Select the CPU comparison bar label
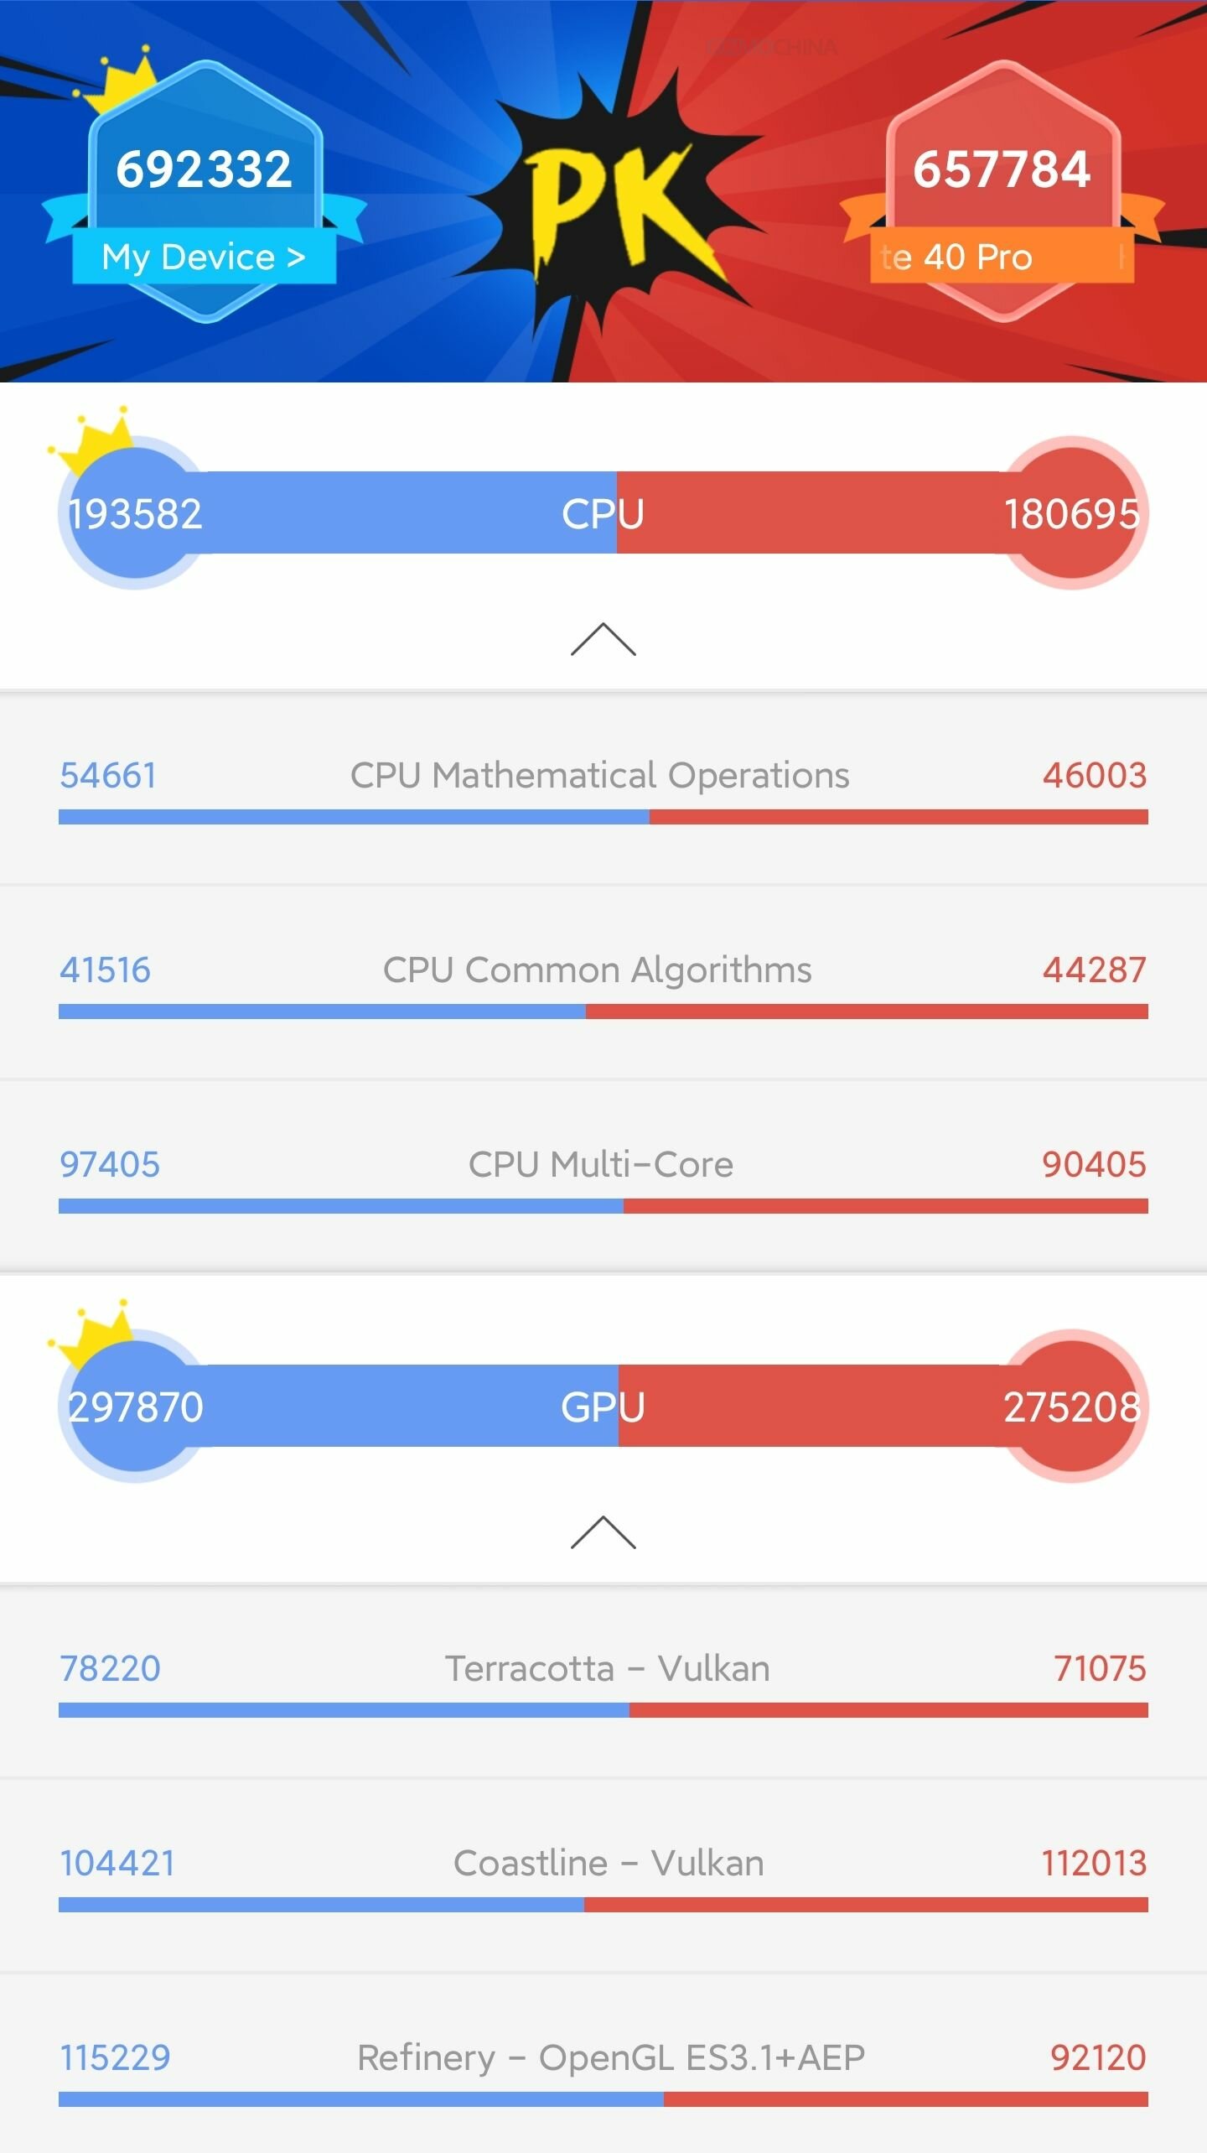Viewport: 1207px width, 2153px height. click(603, 512)
